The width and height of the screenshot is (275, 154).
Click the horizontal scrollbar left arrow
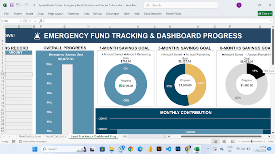click(169, 137)
